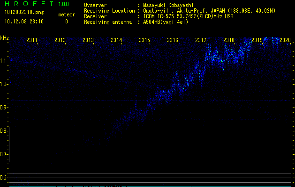Click the Receiving Location label
The image size is (295, 187).
tap(109, 11)
